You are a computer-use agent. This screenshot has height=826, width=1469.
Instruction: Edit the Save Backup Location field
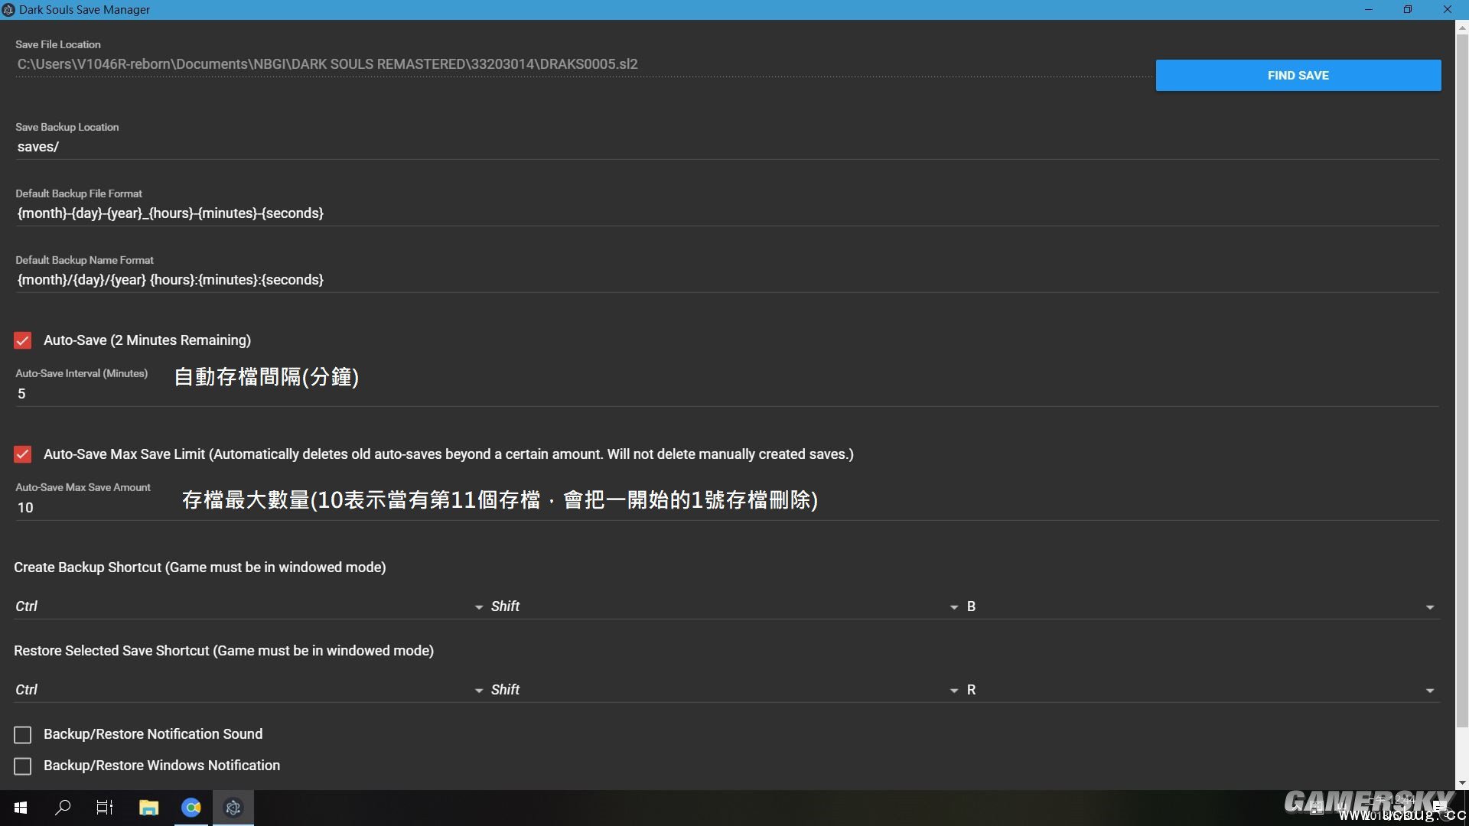[727, 147]
